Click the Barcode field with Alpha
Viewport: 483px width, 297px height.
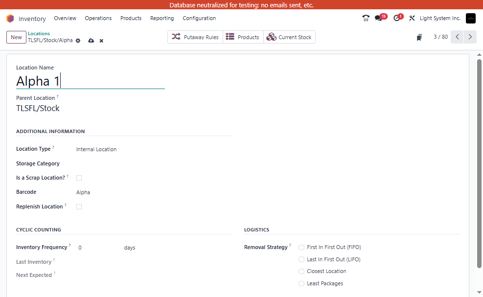coord(154,192)
